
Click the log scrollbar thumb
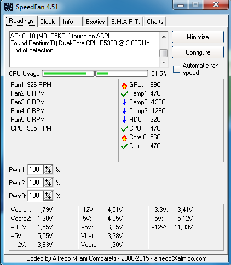[164, 54]
